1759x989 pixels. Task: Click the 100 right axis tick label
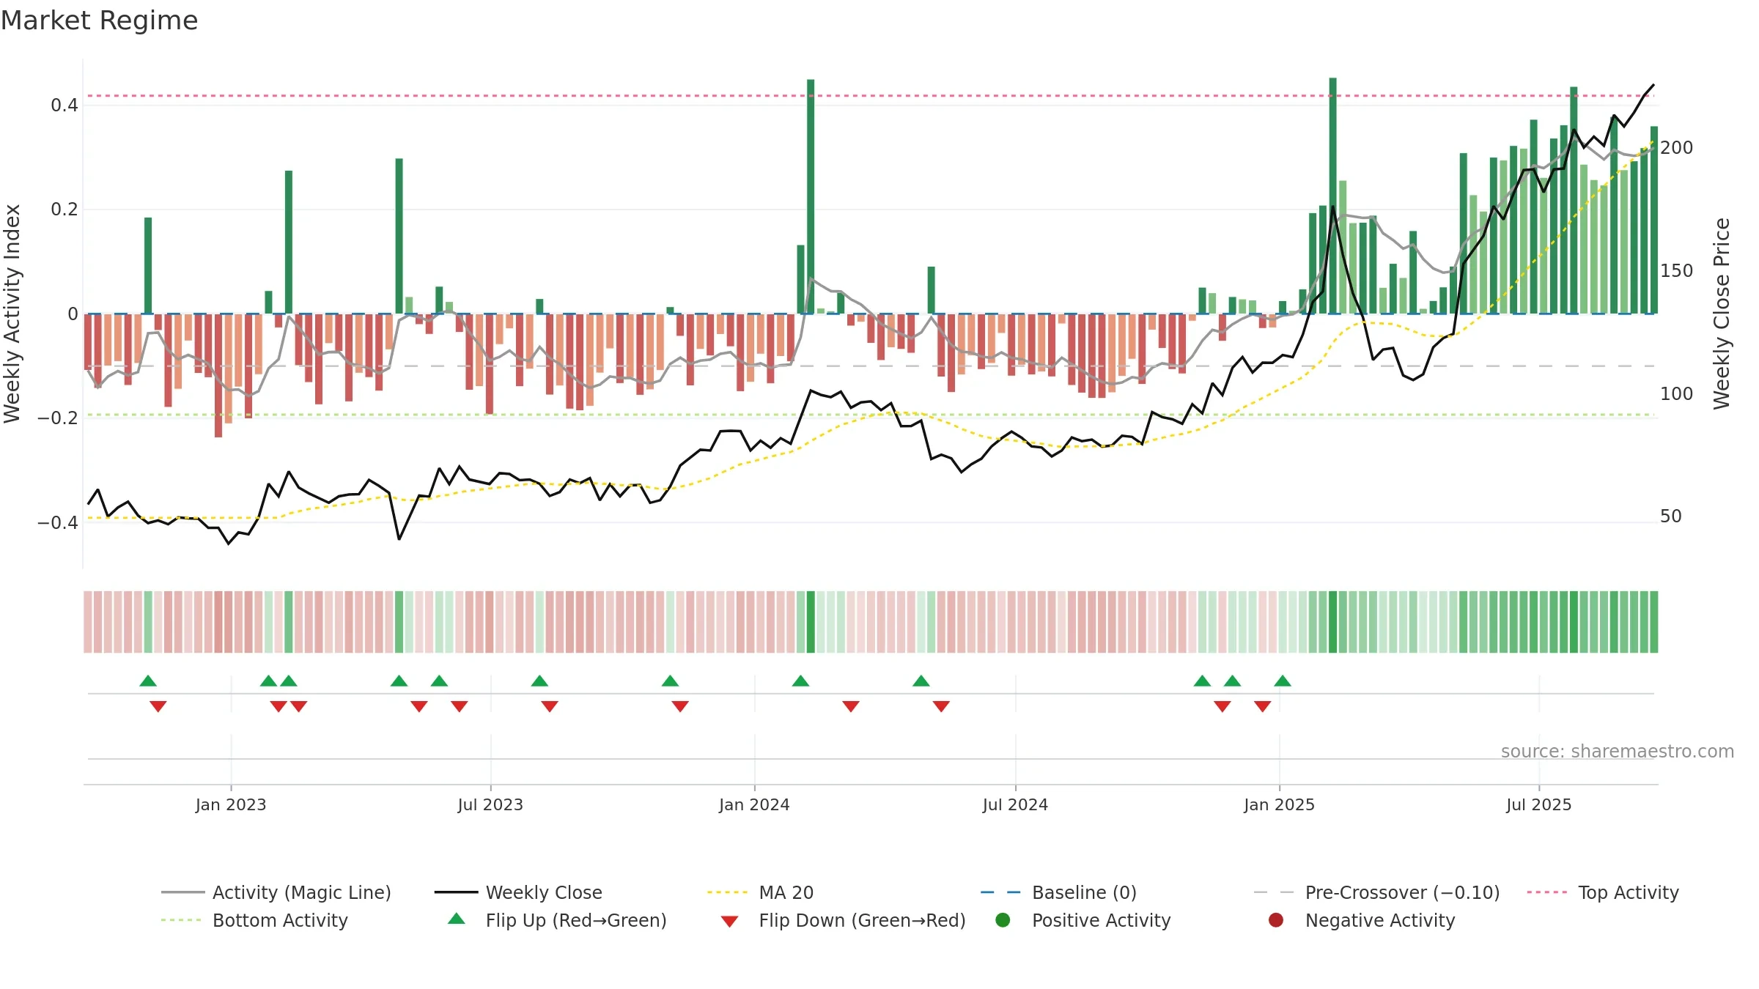[1677, 394]
